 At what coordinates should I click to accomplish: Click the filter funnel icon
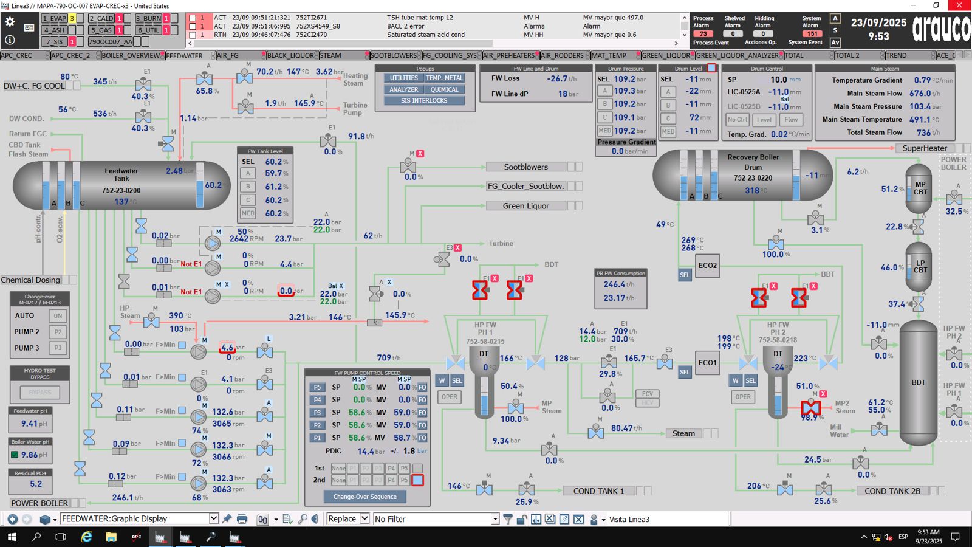(508, 519)
